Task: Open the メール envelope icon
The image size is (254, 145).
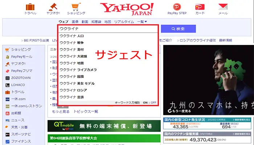Action: [223, 7]
